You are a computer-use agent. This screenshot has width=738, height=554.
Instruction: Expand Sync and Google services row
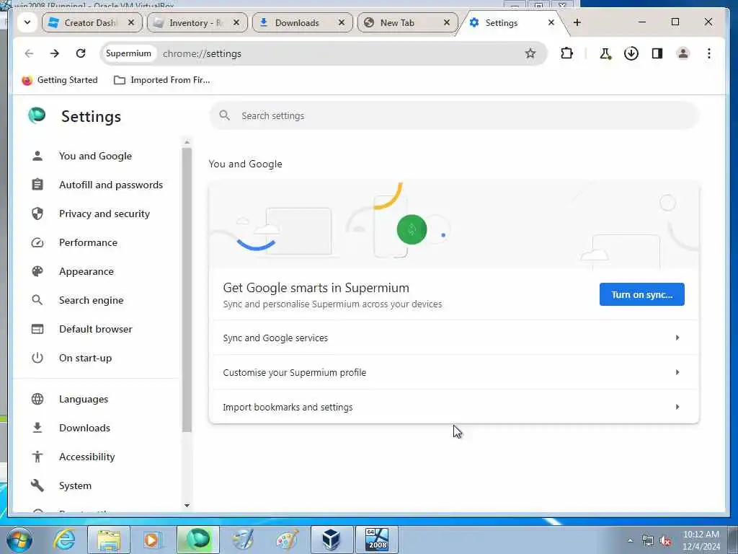(454, 338)
